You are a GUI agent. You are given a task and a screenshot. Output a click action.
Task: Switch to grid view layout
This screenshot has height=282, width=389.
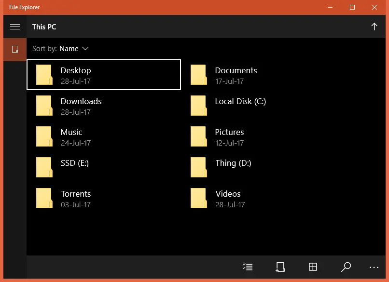(x=313, y=267)
